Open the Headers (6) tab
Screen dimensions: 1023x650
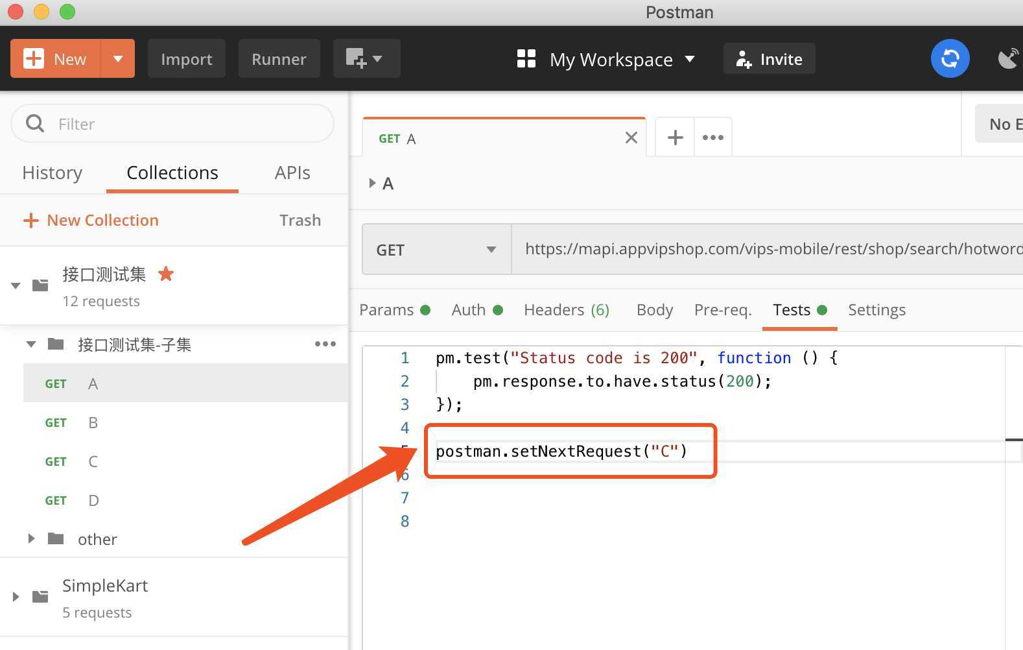coord(567,310)
